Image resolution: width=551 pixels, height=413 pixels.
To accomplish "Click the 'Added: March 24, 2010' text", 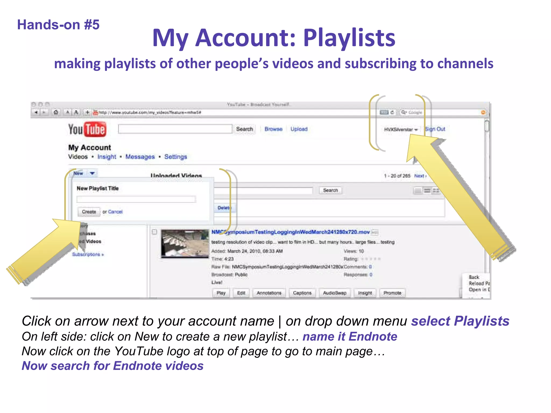I will [247, 251].
